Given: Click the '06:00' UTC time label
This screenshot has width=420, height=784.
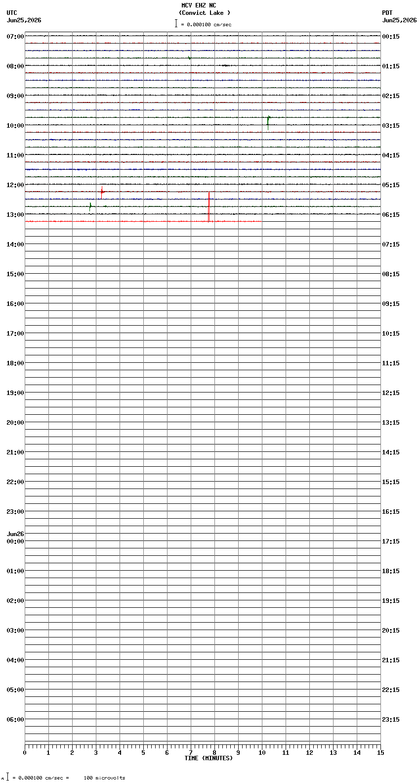Looking at the screenshot, I should pyautogui.click(x=15, y=720).
